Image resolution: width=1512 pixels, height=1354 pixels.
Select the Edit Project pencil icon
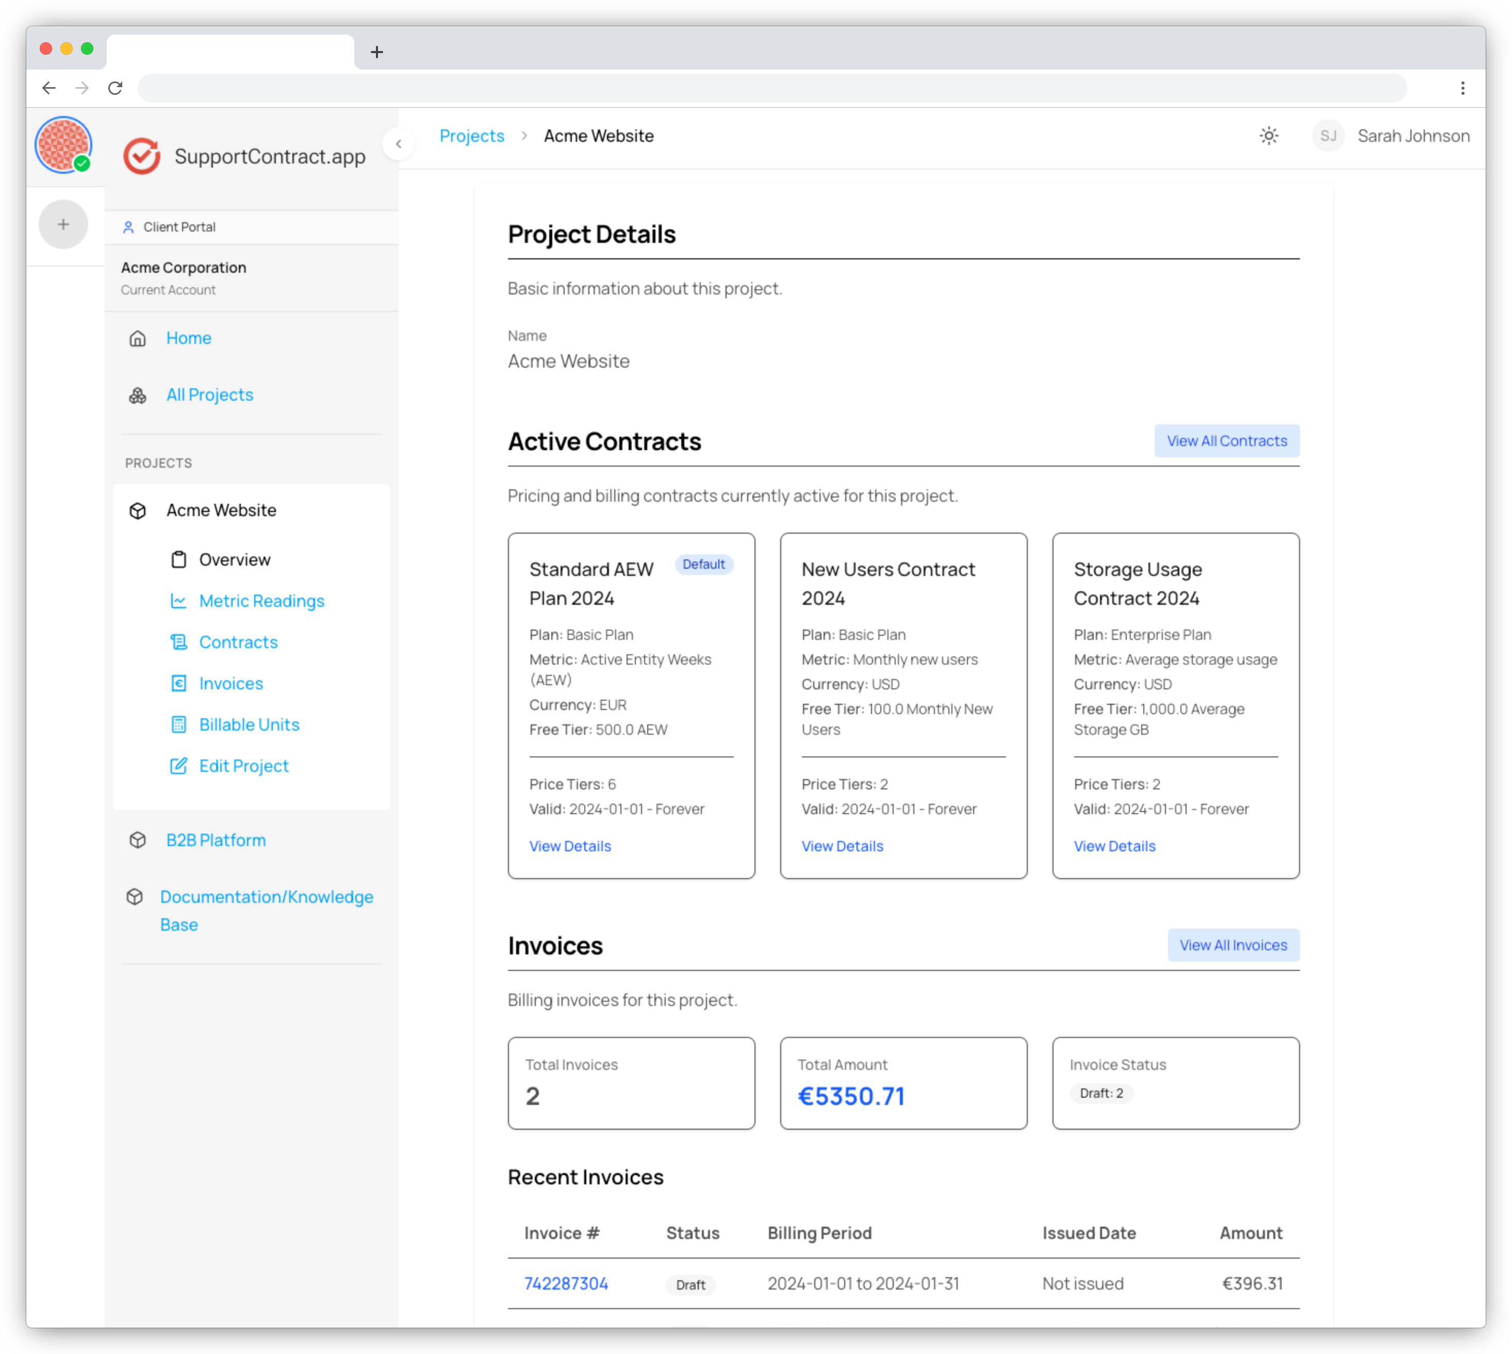(x=178, y=766)
